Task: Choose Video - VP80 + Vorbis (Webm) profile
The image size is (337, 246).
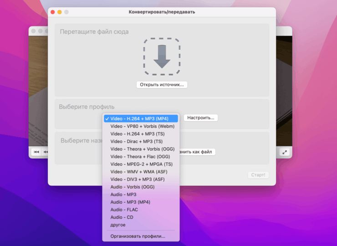Action: click(x=141, y=126)
